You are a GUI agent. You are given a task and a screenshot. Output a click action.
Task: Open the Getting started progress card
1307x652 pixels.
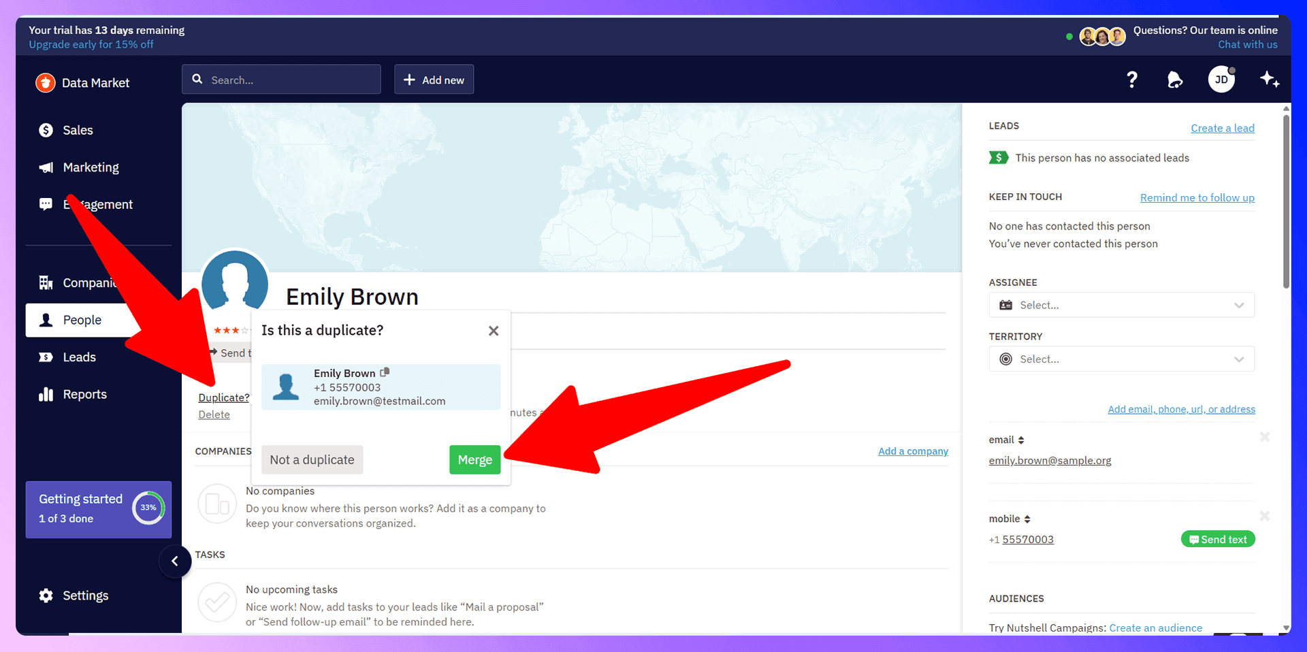coord(99,509)
